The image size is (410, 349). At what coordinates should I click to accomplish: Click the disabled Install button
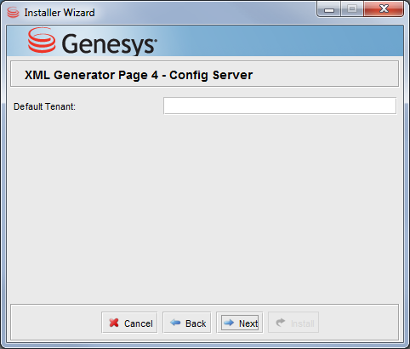point(293,323)
